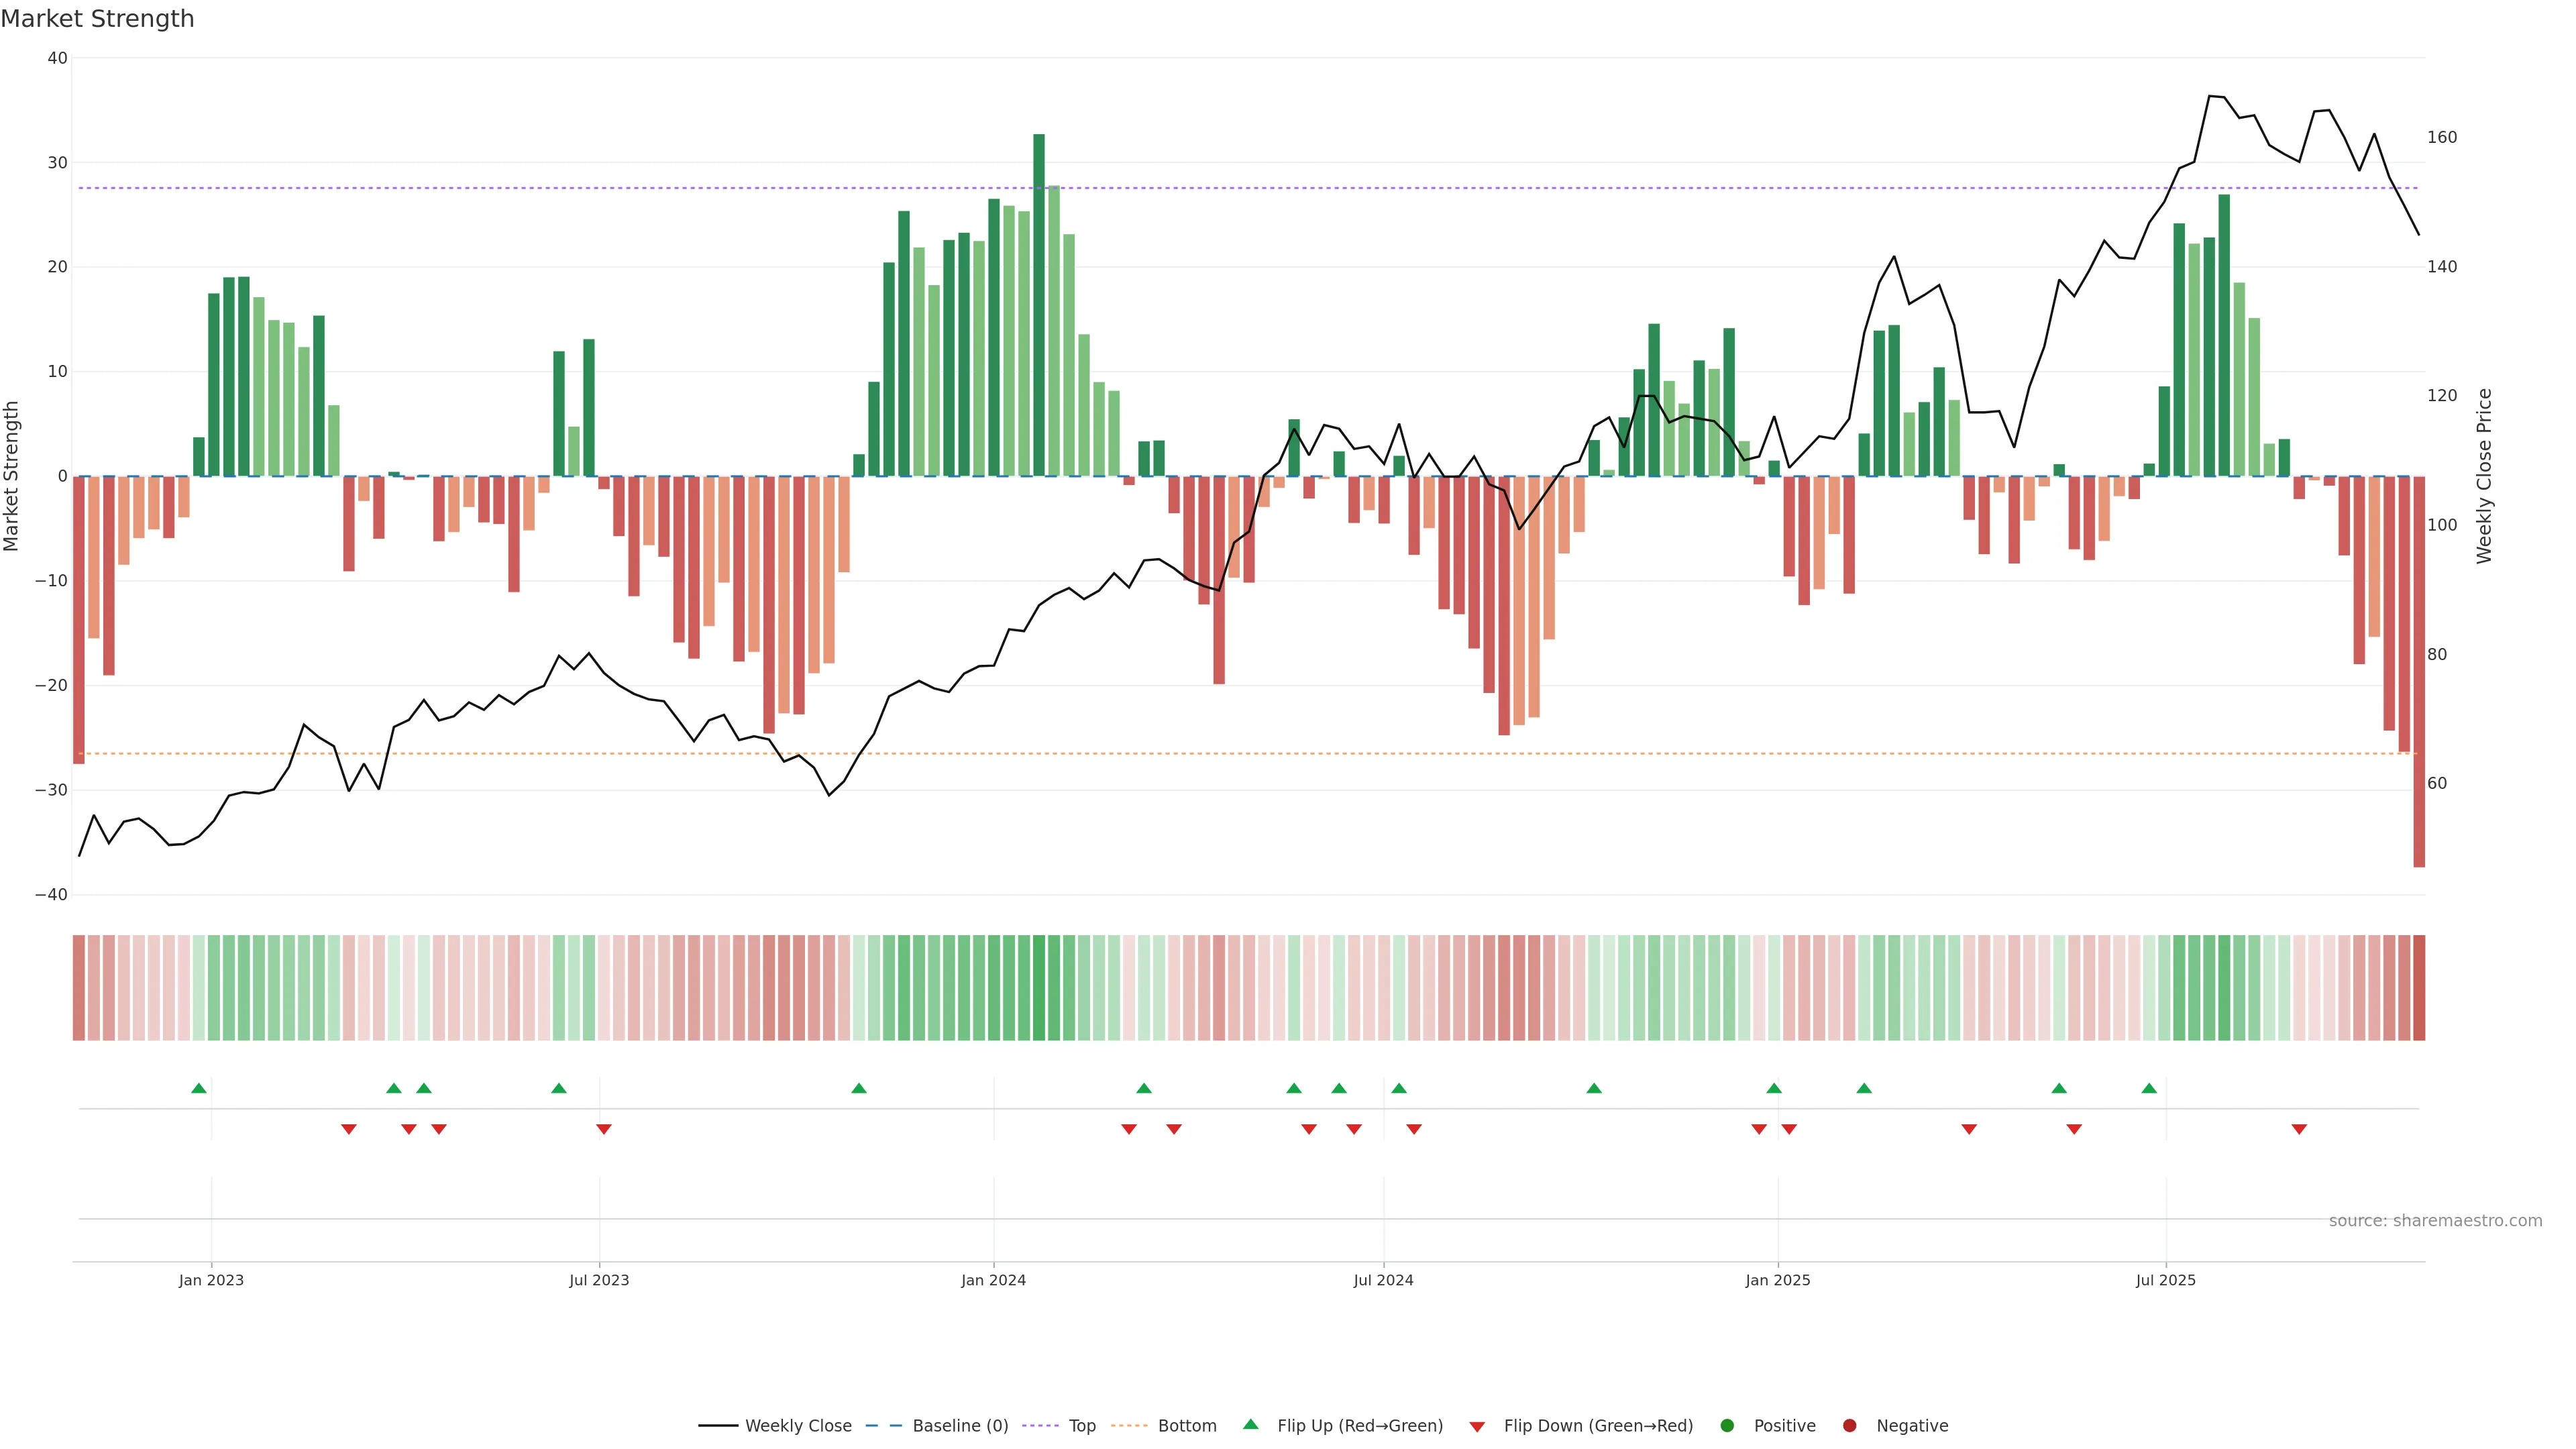Click the Jan 2024 axis label

tap(993, 1280)
